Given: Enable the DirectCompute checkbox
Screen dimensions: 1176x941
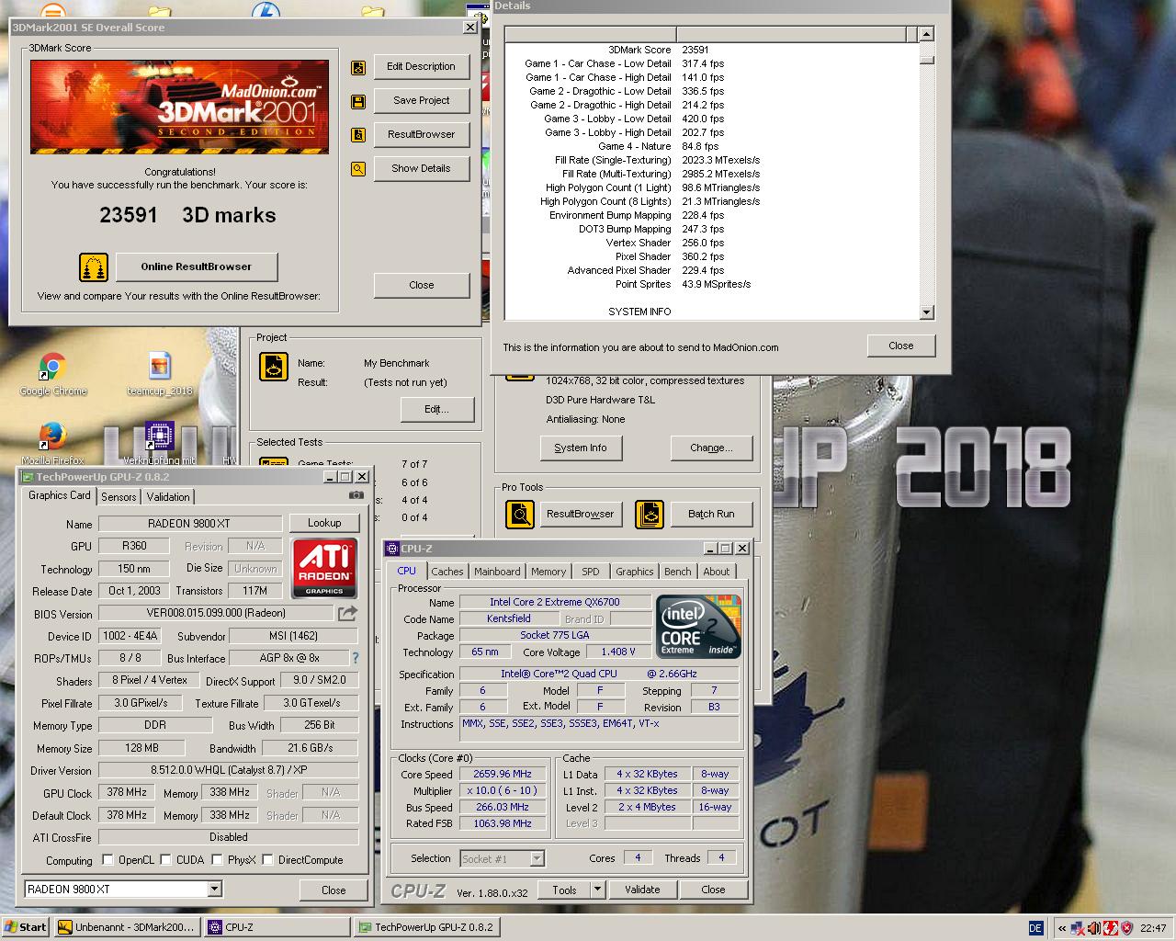Looking at the screenshot, I should (267, 860).
